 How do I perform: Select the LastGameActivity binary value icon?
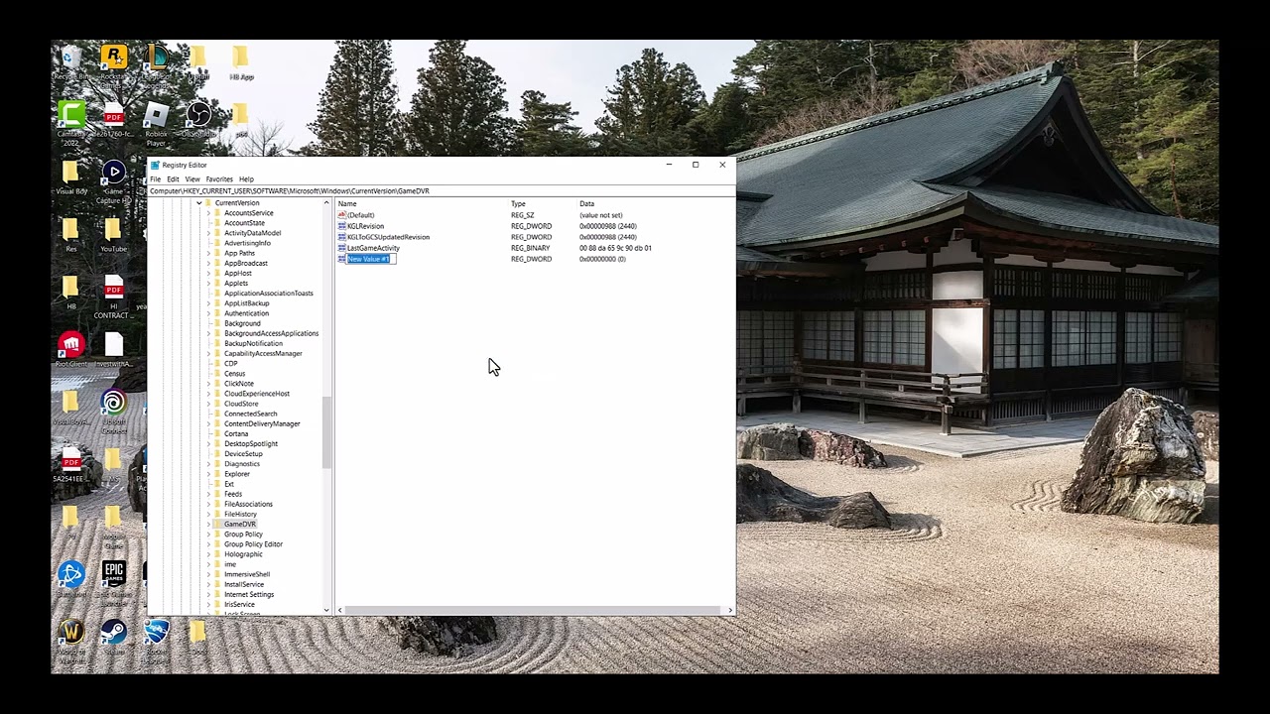pos(341,248)
